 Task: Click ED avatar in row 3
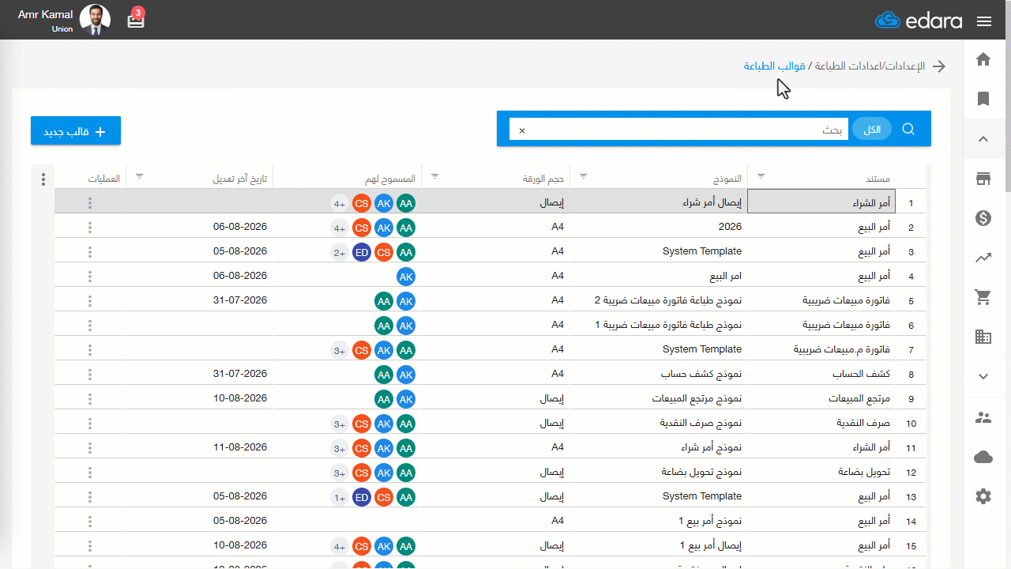pos(362,252)
